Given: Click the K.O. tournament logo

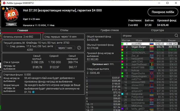Looking at the screenshot, I should click(x=11, y=15).
